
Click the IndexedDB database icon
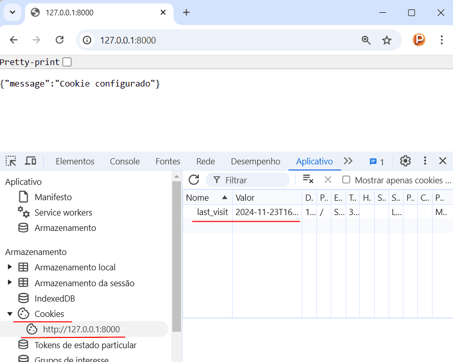click(x=24, y=298)
